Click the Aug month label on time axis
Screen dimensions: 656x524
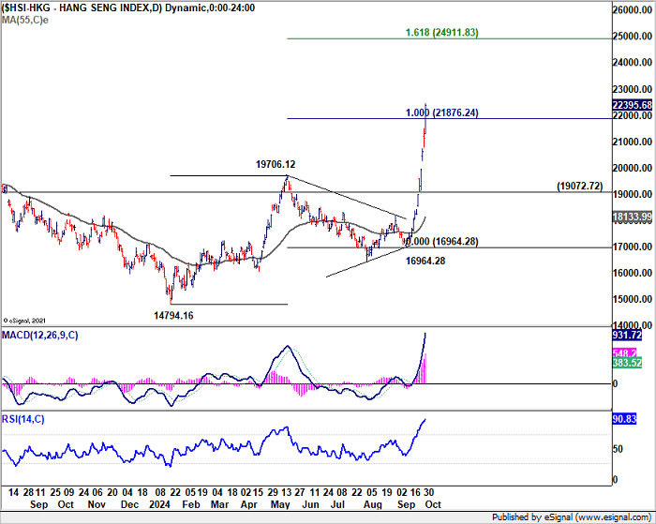click(373, 504)
